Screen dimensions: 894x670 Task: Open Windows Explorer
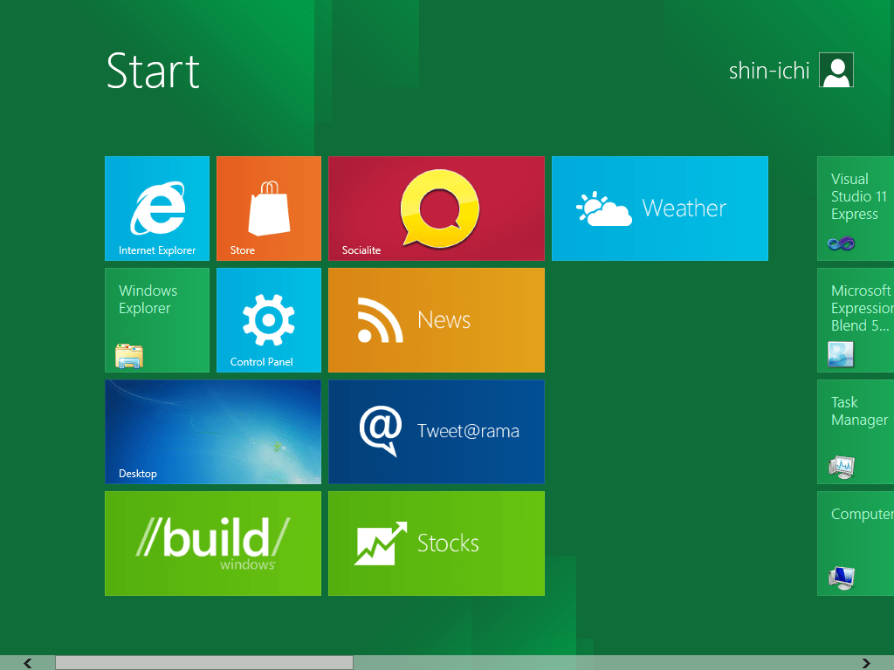pyautogui.click(x=156, y=320)
